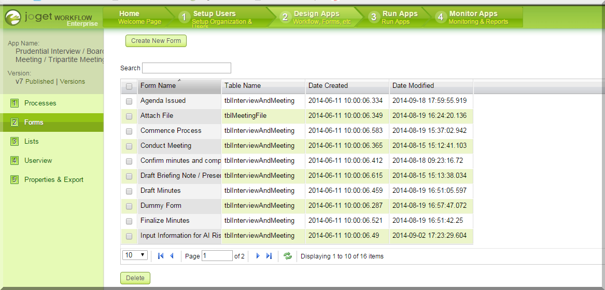Go to first page pagination icon
Screen dimensions: 605x290
coord(161,256)
